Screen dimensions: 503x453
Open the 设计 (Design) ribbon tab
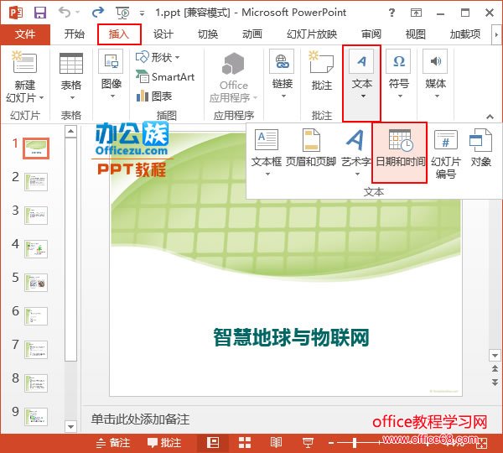[x=163, y=34]
